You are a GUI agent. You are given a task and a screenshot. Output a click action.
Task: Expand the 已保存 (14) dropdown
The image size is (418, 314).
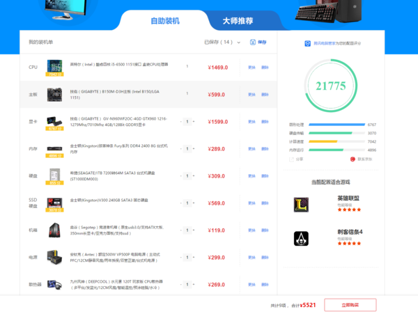coord(238,42)
